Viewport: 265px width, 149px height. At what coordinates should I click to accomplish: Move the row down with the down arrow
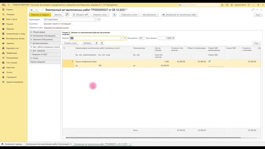coord(102,43)
